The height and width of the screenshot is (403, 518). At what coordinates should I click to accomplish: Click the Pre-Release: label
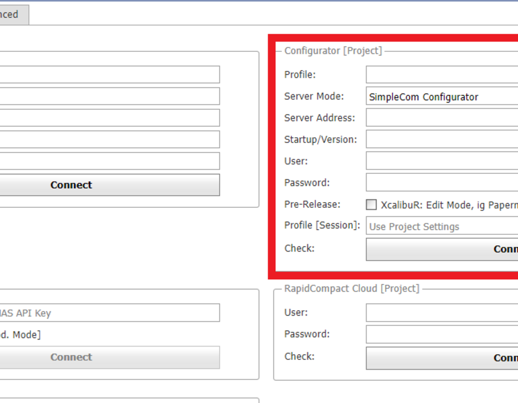pyautogui.click(x=312, y=204)
